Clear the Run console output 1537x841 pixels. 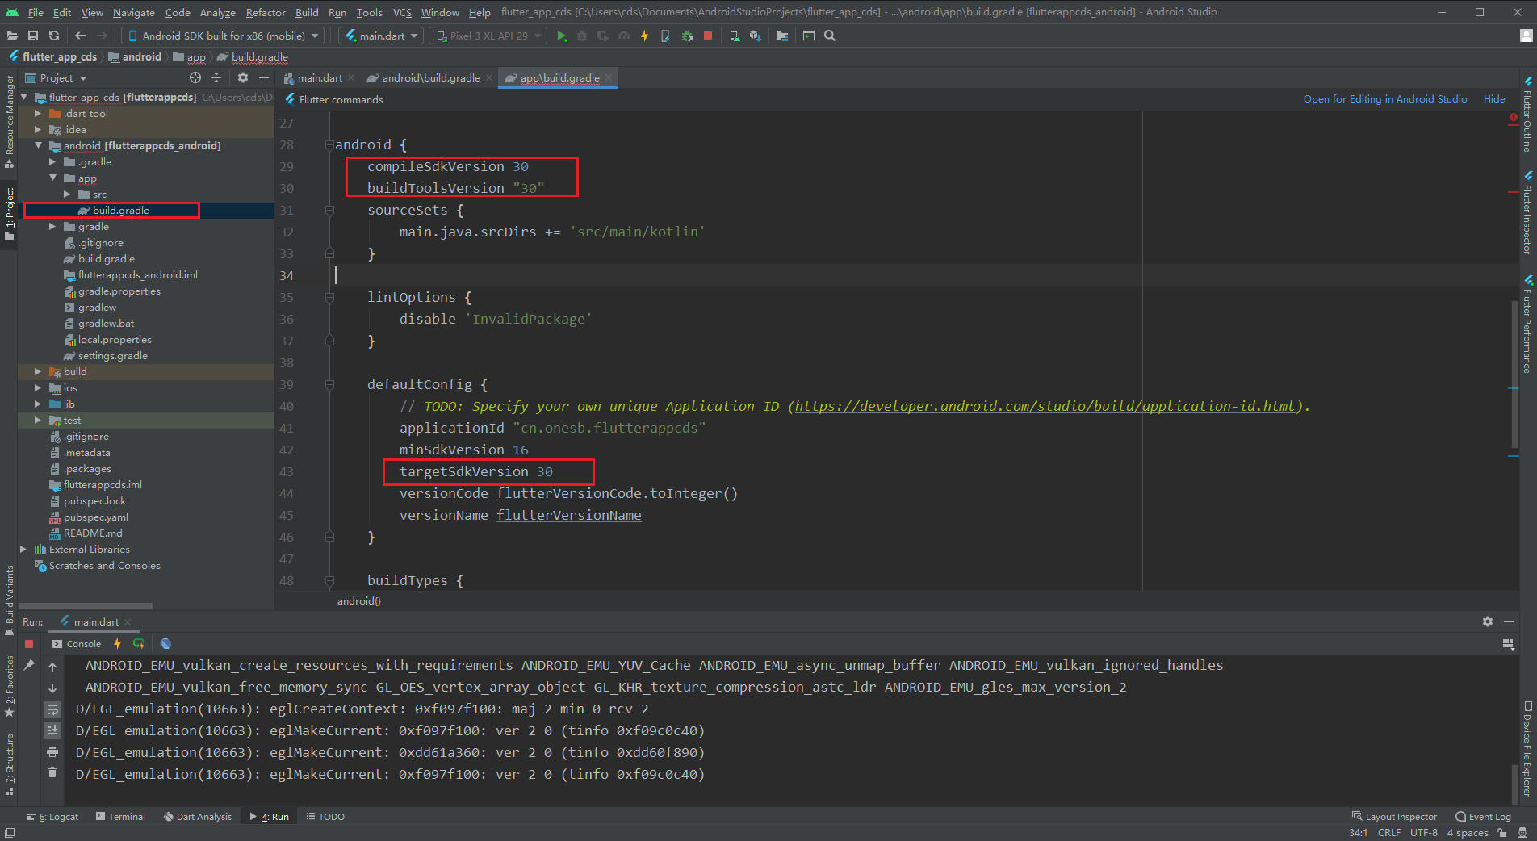point(52,772)
